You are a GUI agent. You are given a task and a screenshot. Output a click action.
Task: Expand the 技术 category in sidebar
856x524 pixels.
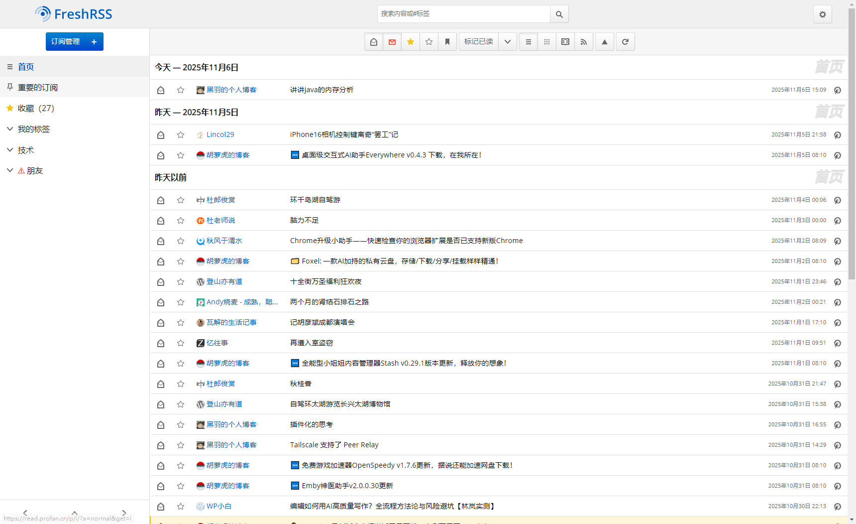(10, 150)
